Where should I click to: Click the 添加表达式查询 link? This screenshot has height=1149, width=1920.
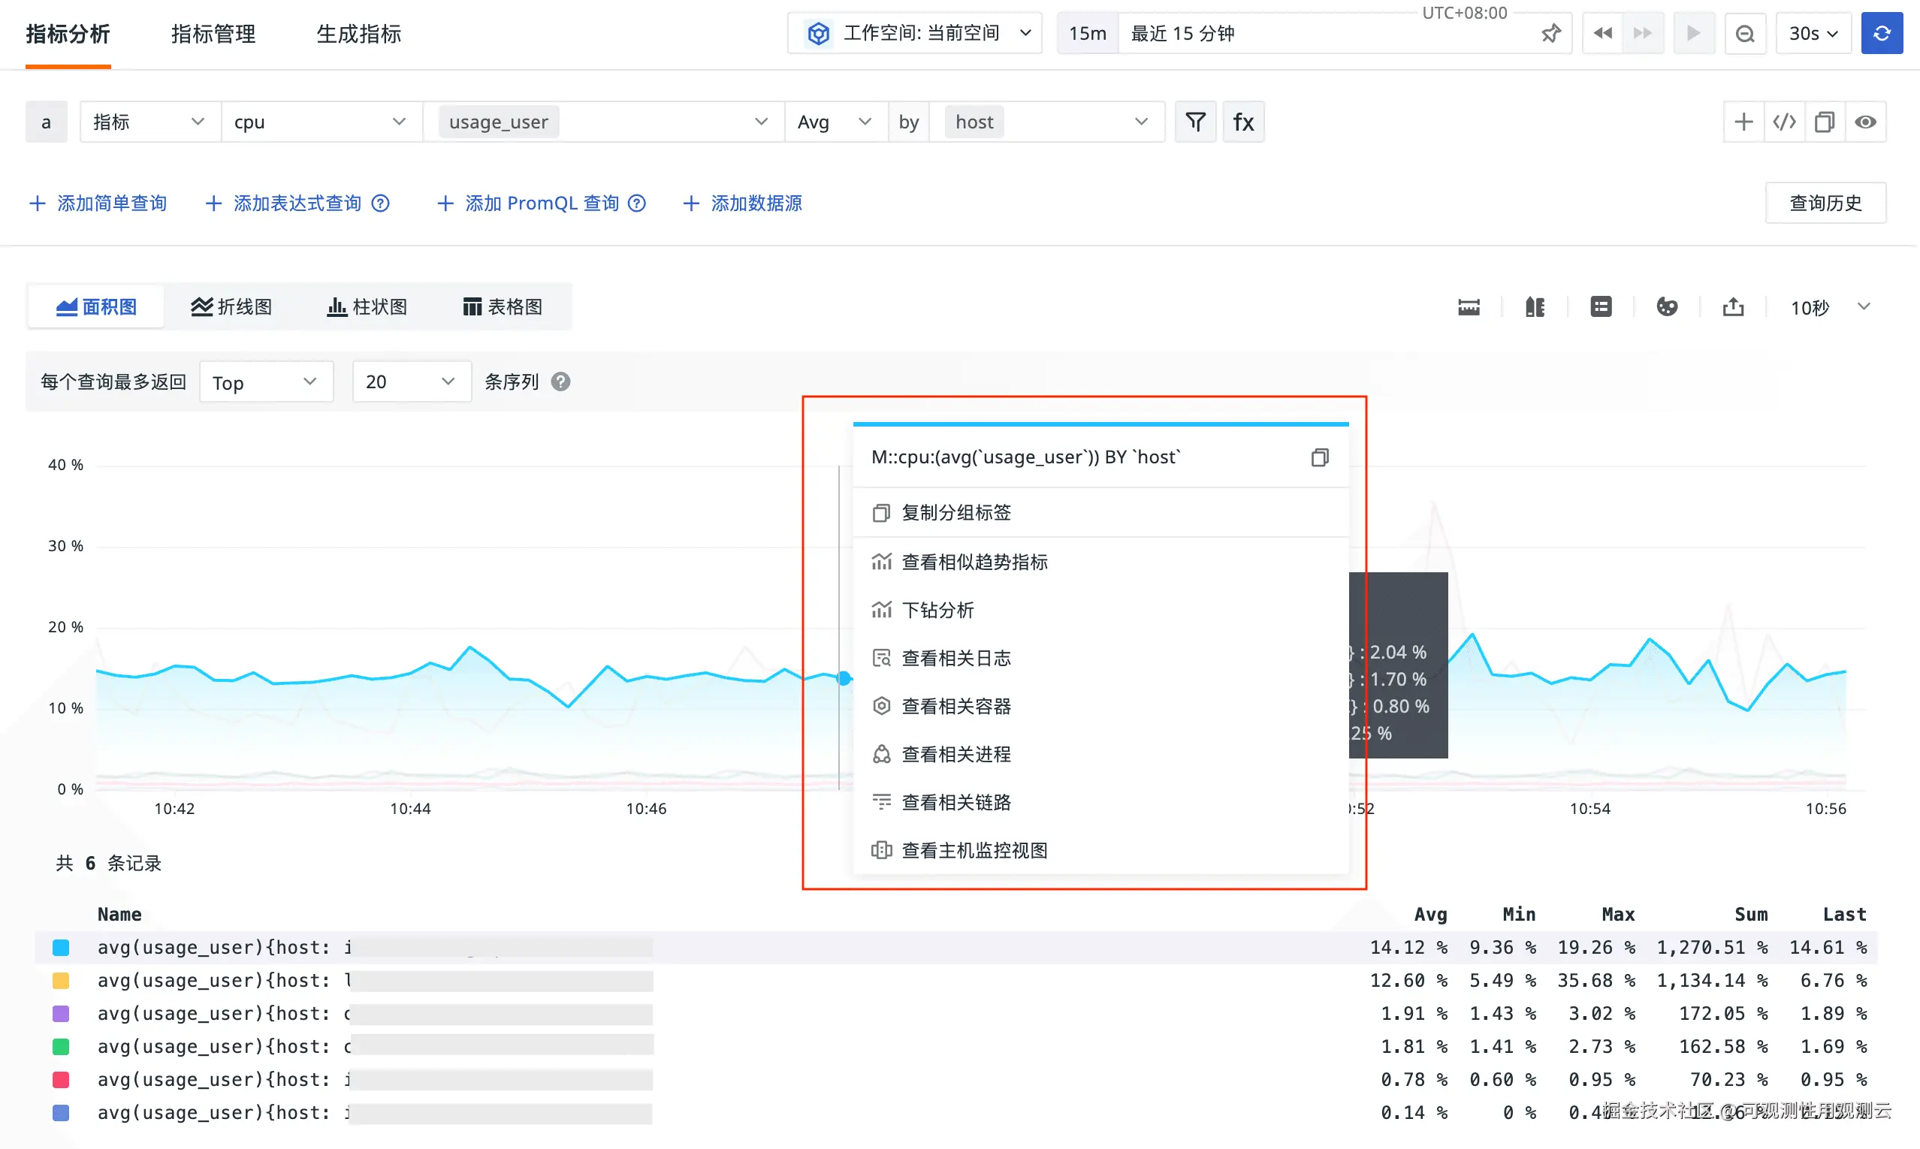(x=297, y=204)
